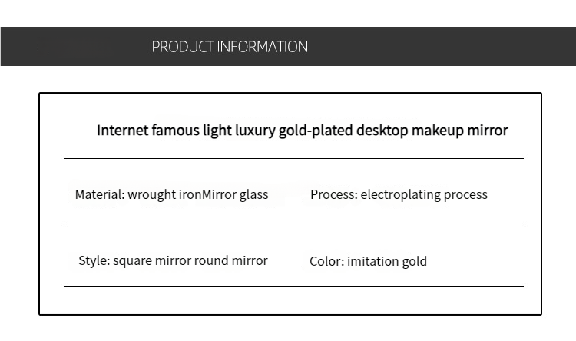The image size is (576, 341).
Task: Click the word electroplating
Action: coord(401,194)
